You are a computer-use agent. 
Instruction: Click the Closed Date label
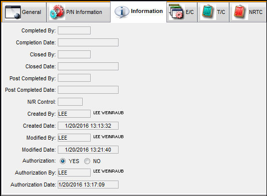point(40,66)
